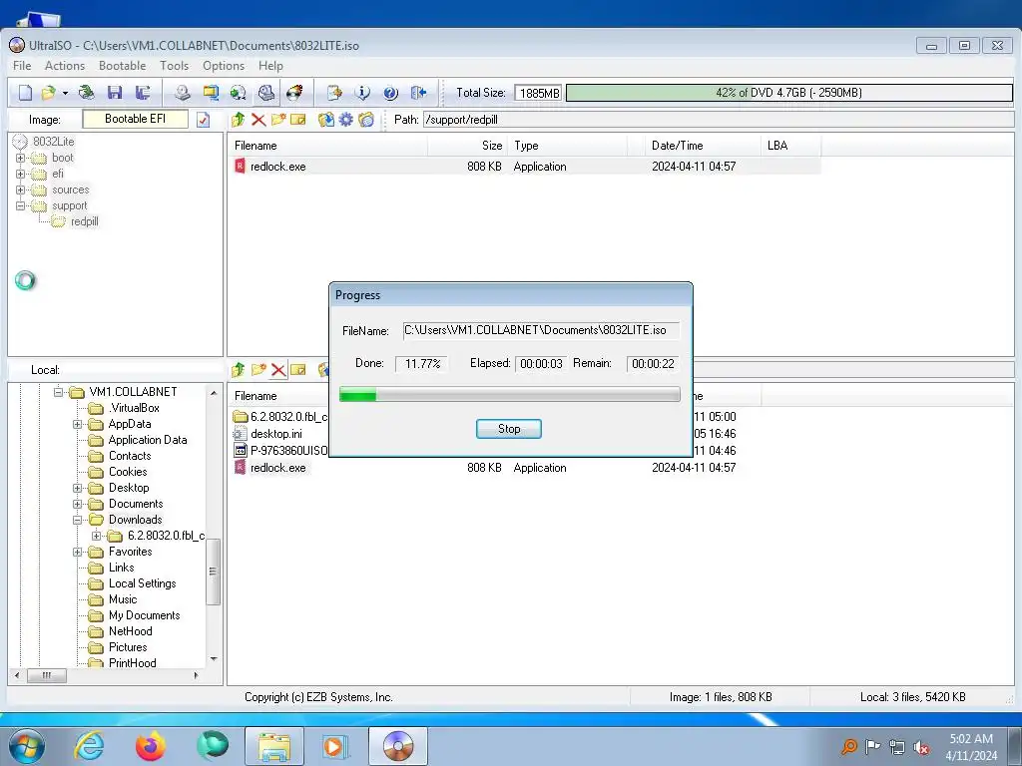The image size is (1022, 766).
Task: Open Firefox from the taskbar
Action: click(x=151, y=746)
